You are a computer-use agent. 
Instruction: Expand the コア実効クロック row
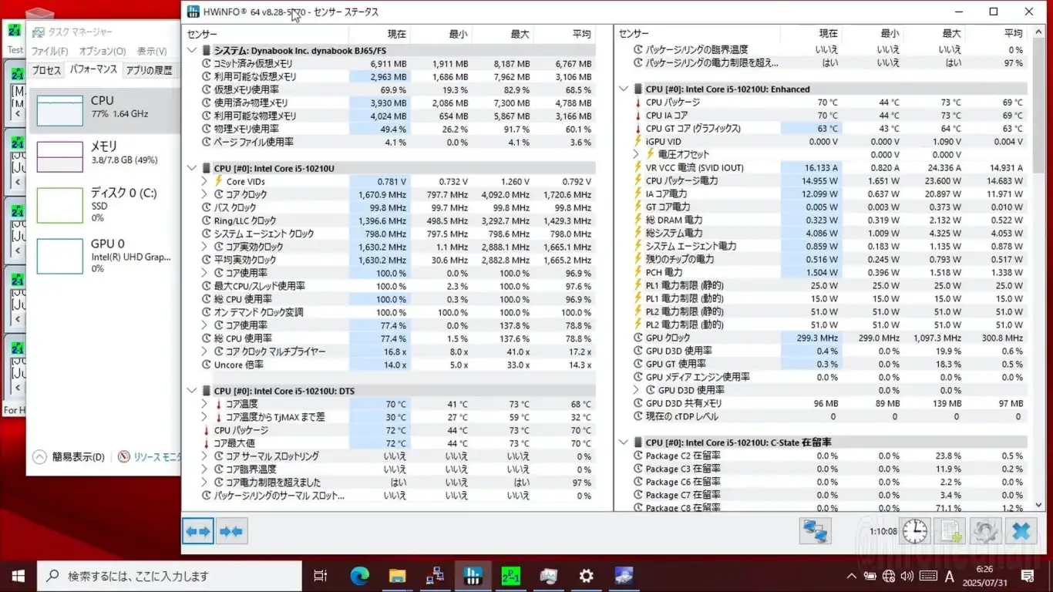(x=204, y=247)
